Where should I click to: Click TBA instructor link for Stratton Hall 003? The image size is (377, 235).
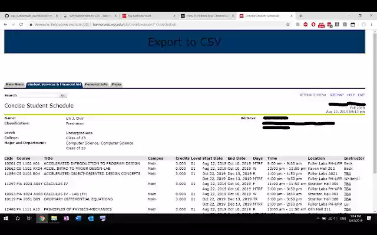click(348, 194)
